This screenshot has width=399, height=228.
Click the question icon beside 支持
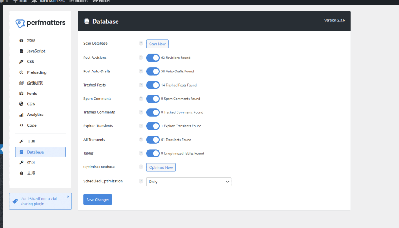21,173
